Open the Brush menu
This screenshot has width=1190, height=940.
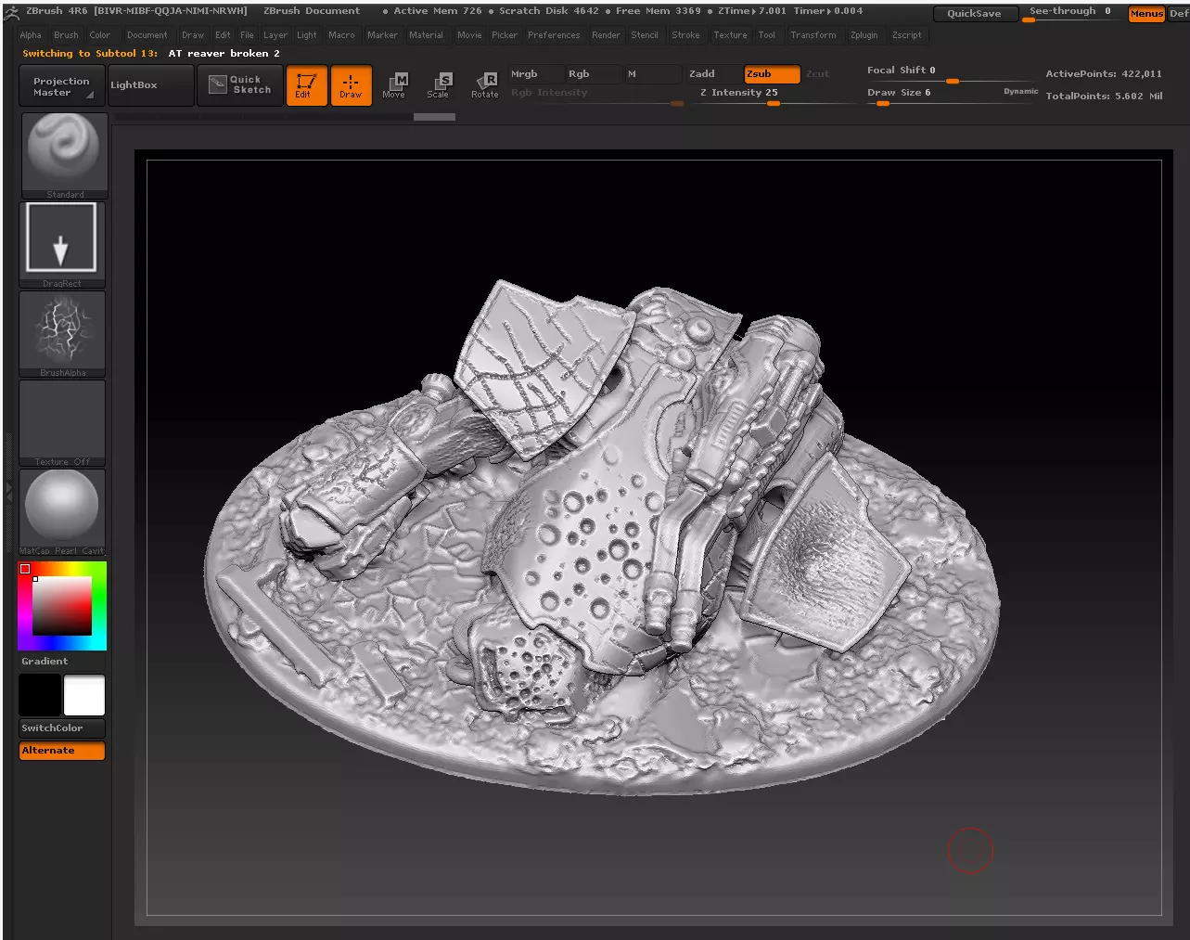tap(66, 35)
